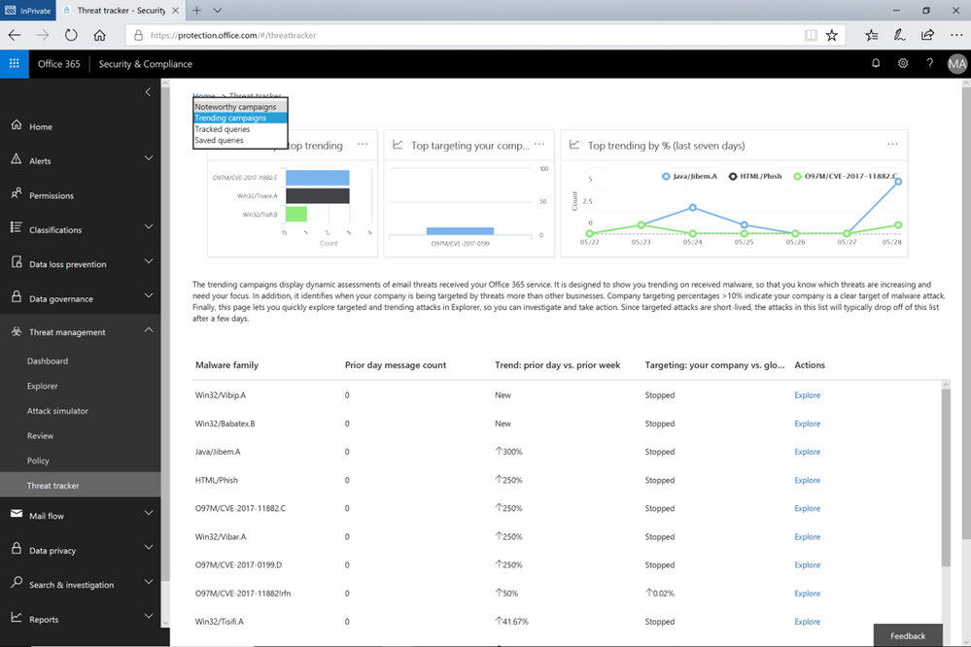The height and width of the screenshot is (647, 971).
Task: Click the Feedback button
Action: coord(907,634)
